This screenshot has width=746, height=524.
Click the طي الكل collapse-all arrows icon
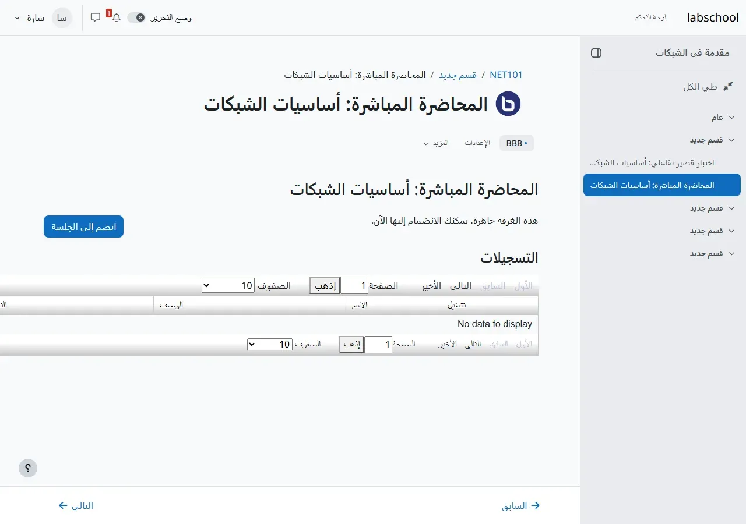[x=728, y=87]
